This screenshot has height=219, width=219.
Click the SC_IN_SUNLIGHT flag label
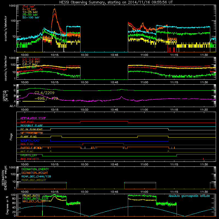click(31, 129)
